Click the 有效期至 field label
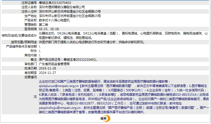This screenshot has width=211, height=124. click(x=31, y=73)
